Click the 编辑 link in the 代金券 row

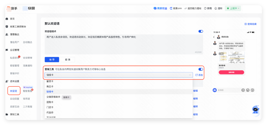tap(195, 114)
